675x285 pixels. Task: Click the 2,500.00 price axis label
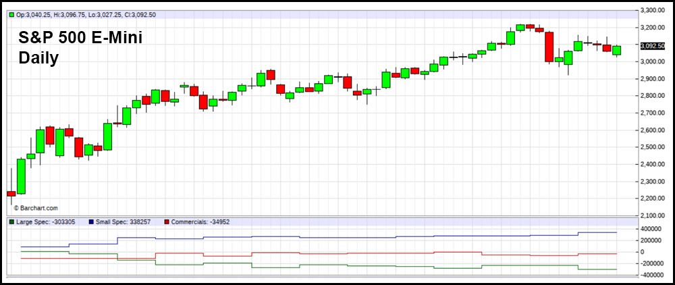tap(653, 147)
